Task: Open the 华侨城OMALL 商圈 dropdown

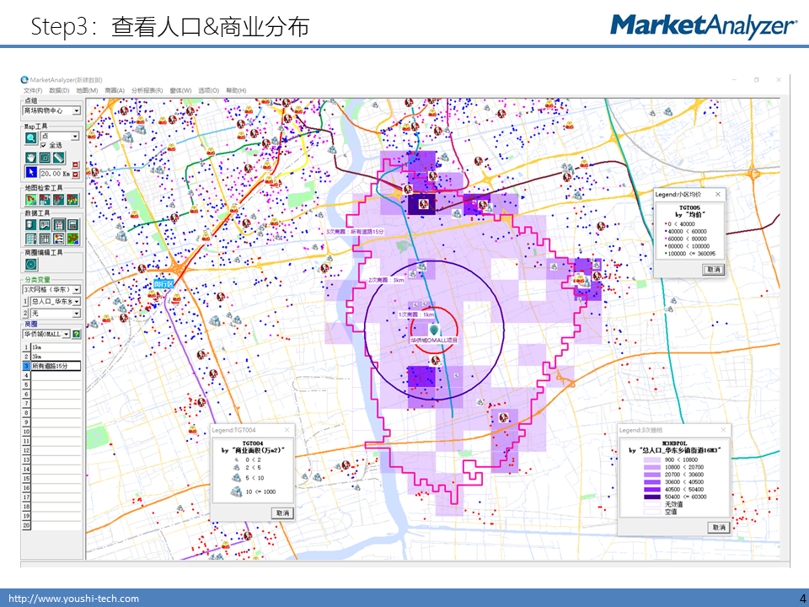Action: (x=66, y=334)
